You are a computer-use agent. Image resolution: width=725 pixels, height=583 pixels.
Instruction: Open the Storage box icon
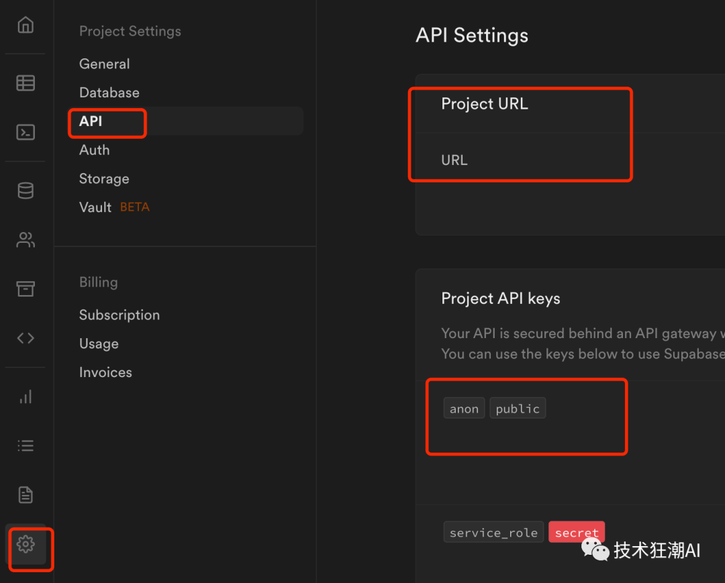click(x=26, y=288)
